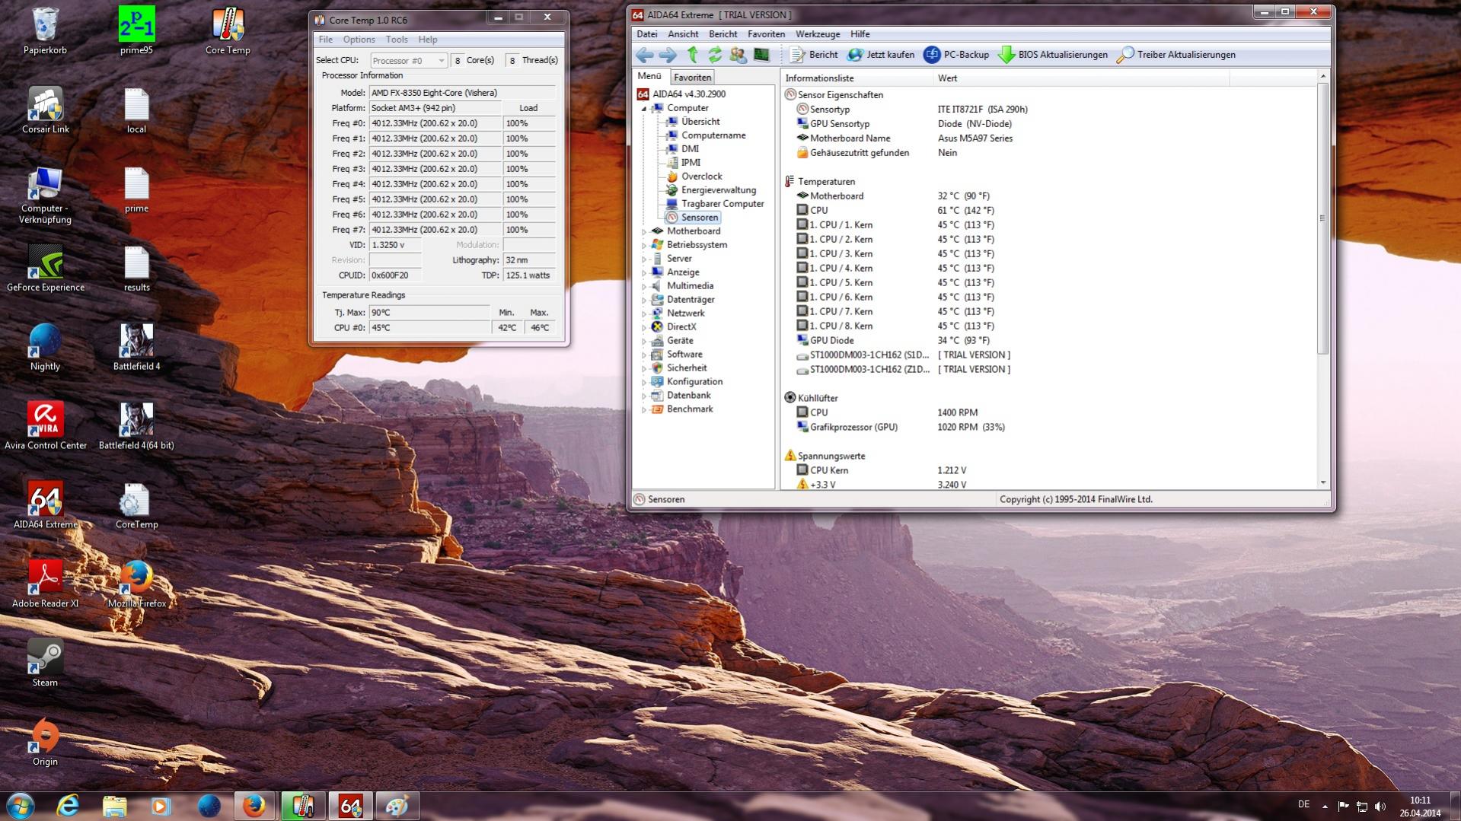
Task: Open the Ansicht menu
Action: (x=683, y=34)
